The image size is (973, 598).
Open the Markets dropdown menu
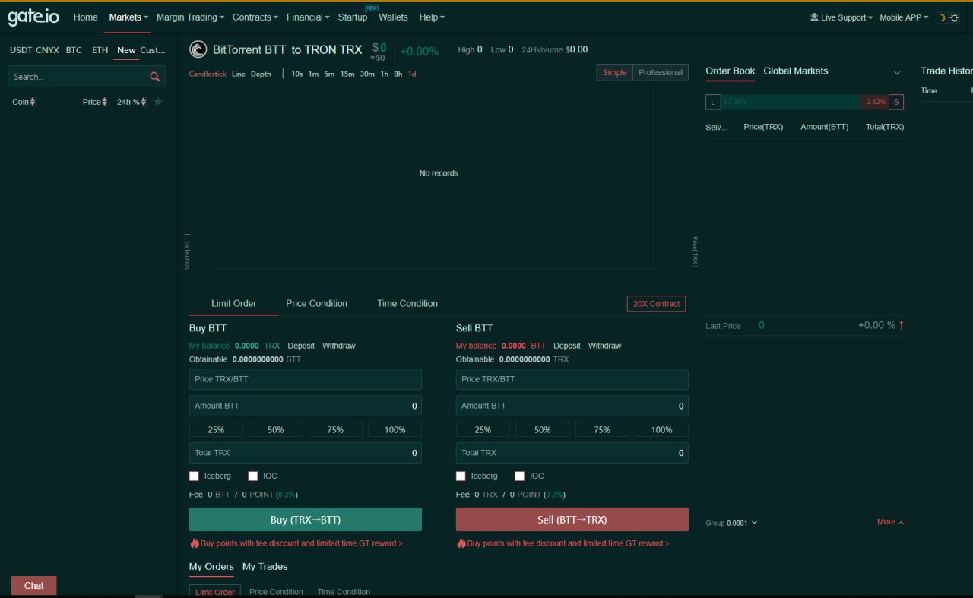tap(128, 17)
